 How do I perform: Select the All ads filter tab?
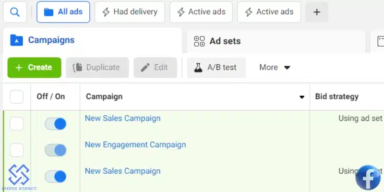[x=63, y=12]
